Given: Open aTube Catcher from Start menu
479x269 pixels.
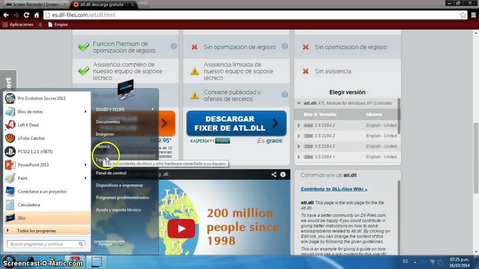Looking at the screenshot, I should 47,138.
